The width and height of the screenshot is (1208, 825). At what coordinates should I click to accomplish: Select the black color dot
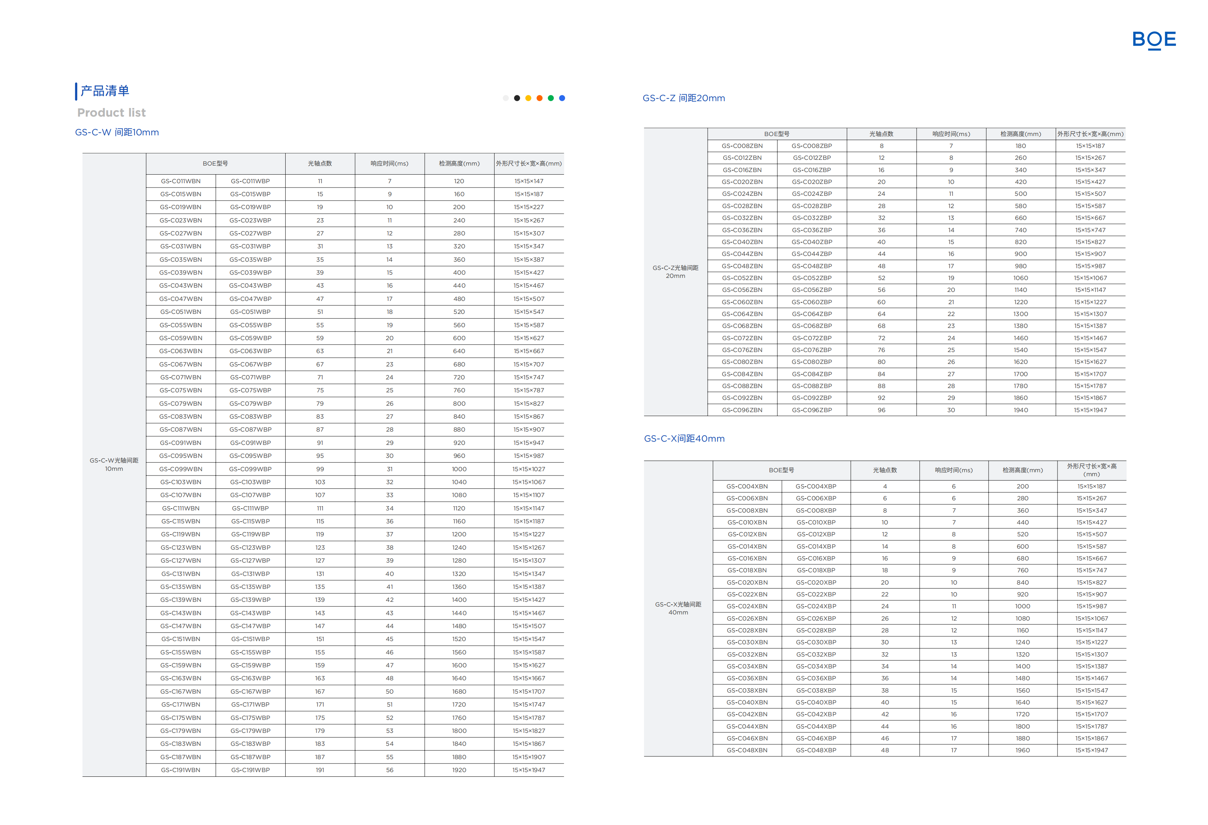517,98
